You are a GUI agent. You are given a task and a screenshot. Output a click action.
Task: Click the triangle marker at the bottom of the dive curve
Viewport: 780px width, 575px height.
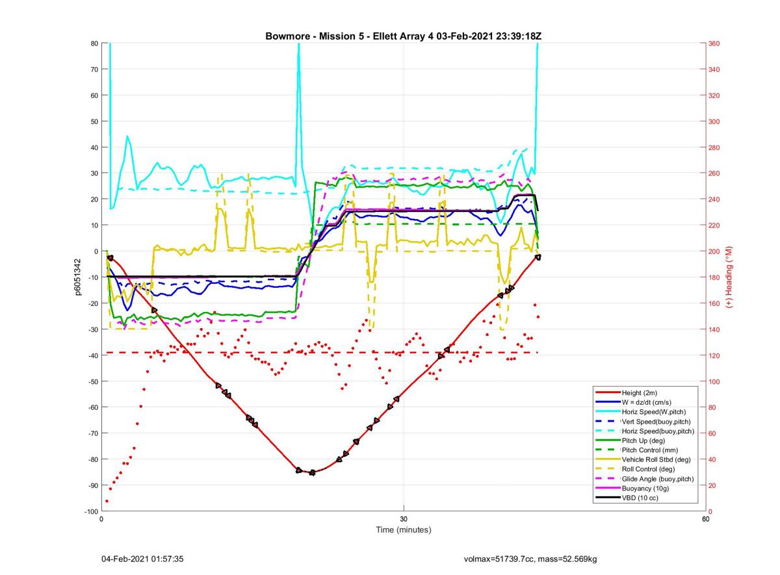(x=312, y=472)
